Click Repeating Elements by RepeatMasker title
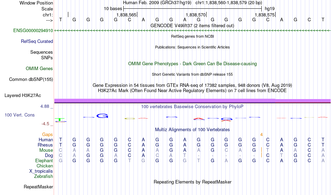Screen dimensions: 331x195 [193, 182]
